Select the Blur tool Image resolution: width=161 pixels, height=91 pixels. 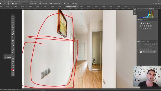13,48
